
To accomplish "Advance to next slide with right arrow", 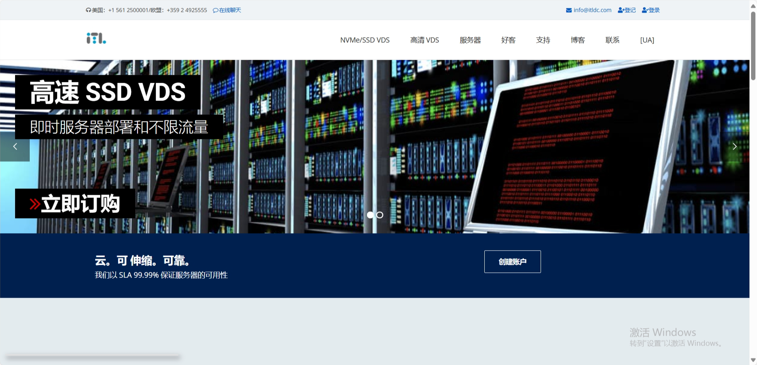I will pos(734,146).
